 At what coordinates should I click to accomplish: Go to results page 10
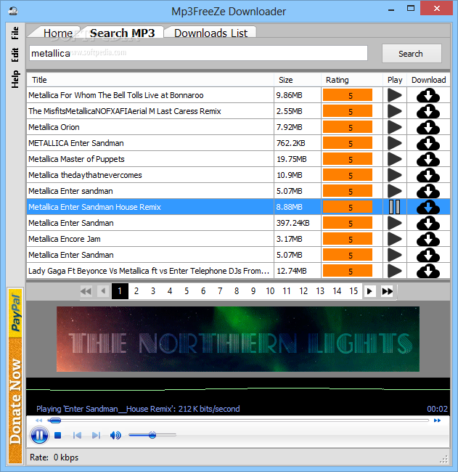pos(270,291)
